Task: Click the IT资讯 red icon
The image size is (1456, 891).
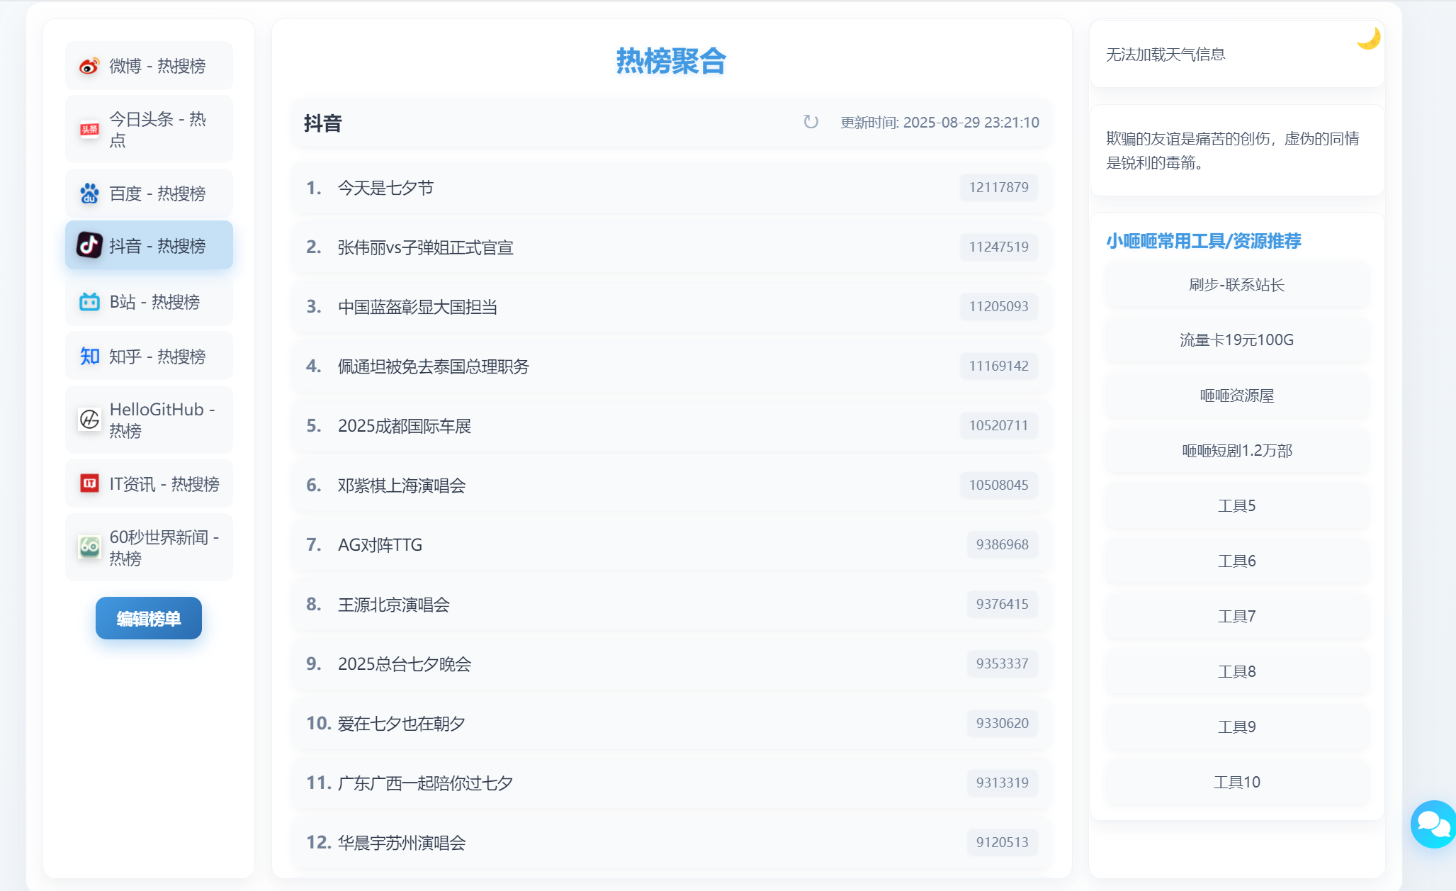Action: coord(89,484)
